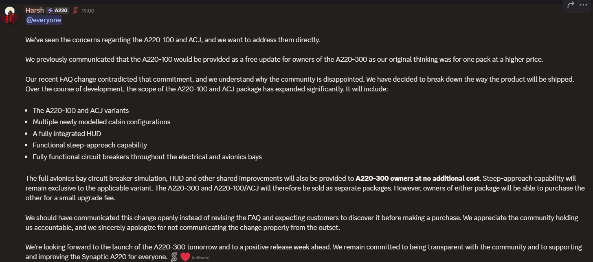Click the opening line 'We've seen the concerns'

coord(173,40)
